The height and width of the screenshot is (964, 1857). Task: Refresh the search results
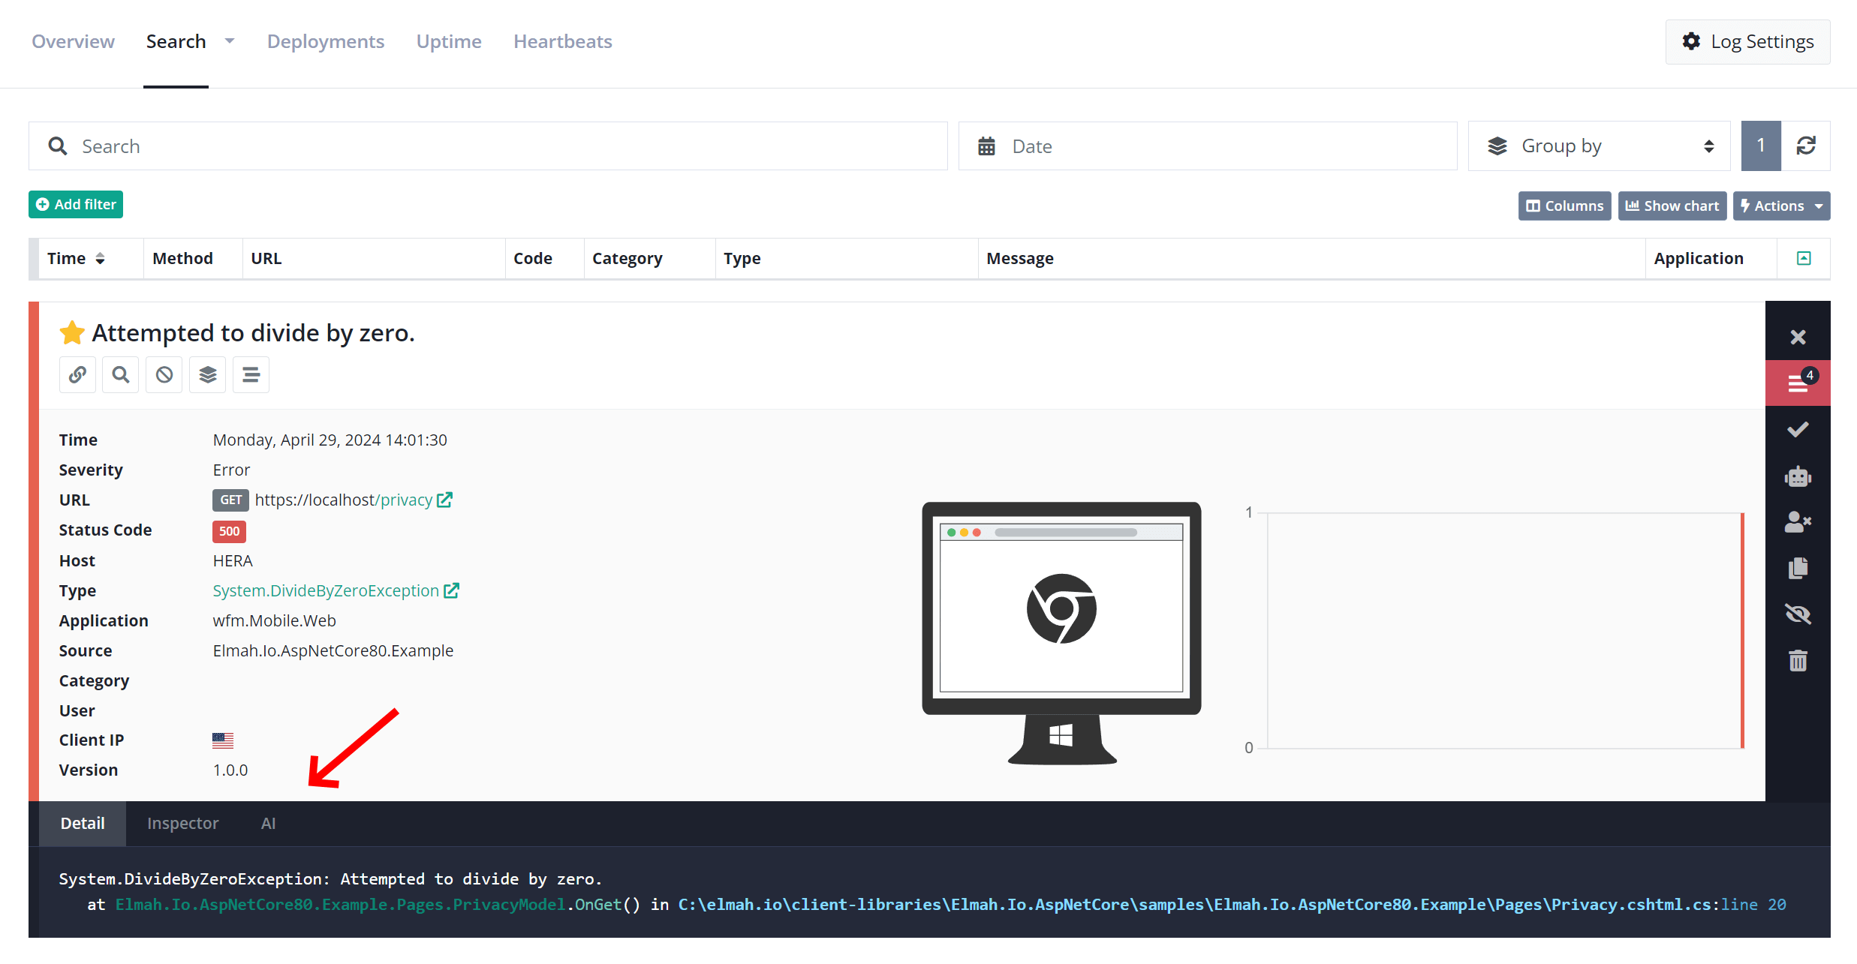point(1807,146)
